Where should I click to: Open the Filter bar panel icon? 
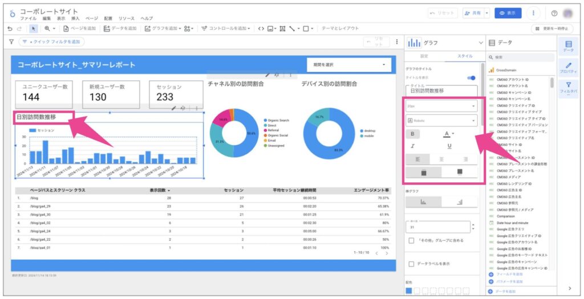point(569,89)
